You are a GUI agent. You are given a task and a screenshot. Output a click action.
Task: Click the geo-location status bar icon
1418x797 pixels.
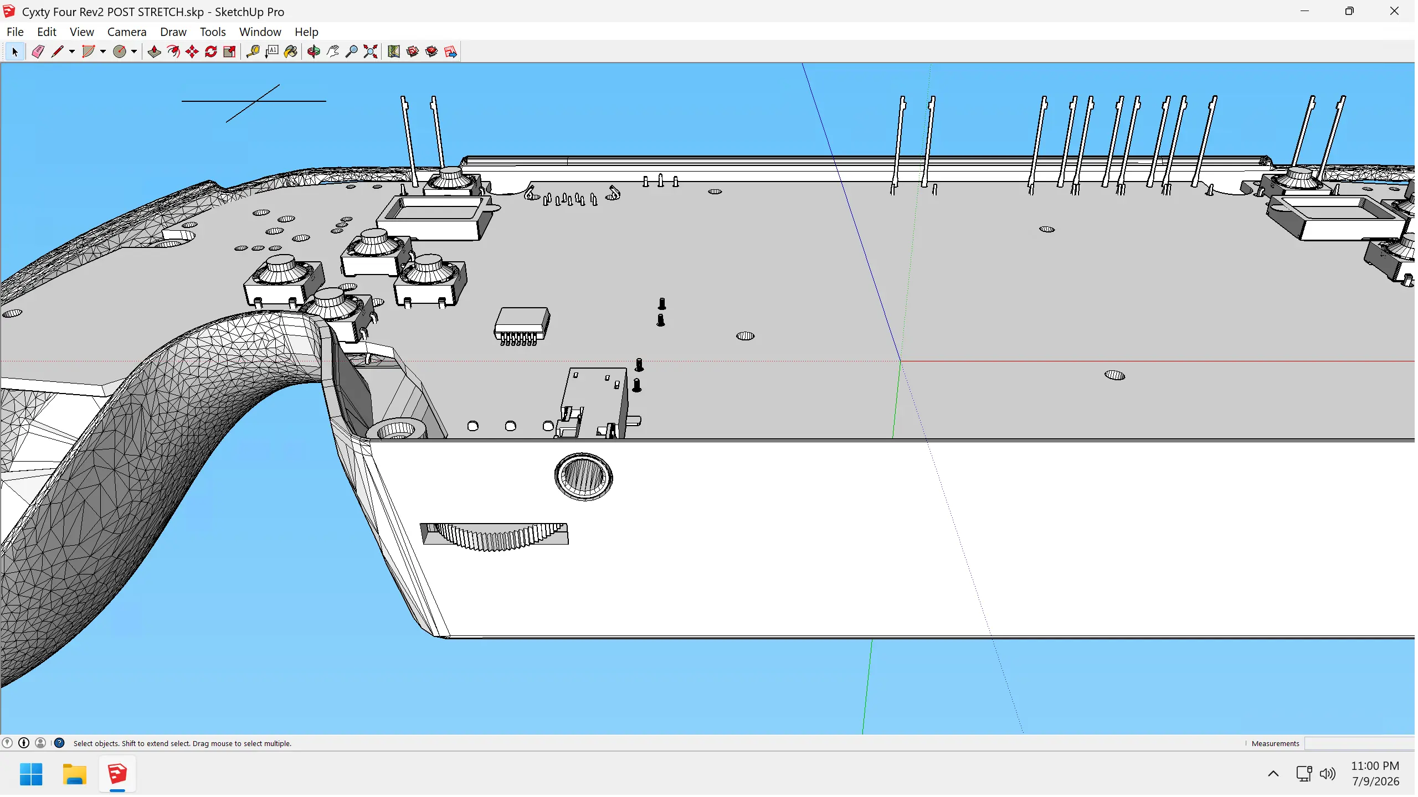[x=7, y=744]
